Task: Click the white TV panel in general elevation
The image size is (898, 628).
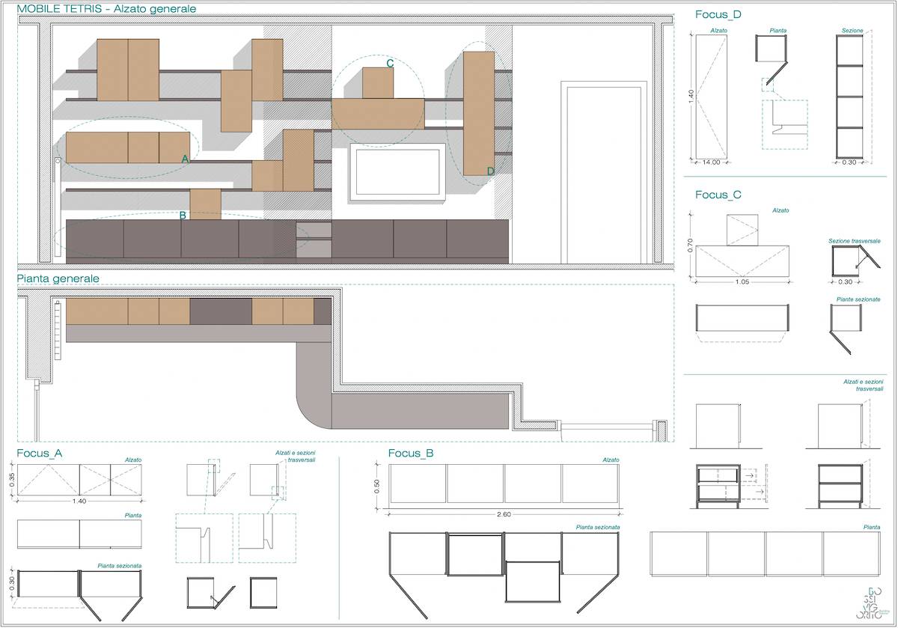Action: point(397,171)
